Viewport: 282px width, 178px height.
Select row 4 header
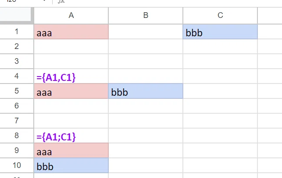click(x=17, y=76)
